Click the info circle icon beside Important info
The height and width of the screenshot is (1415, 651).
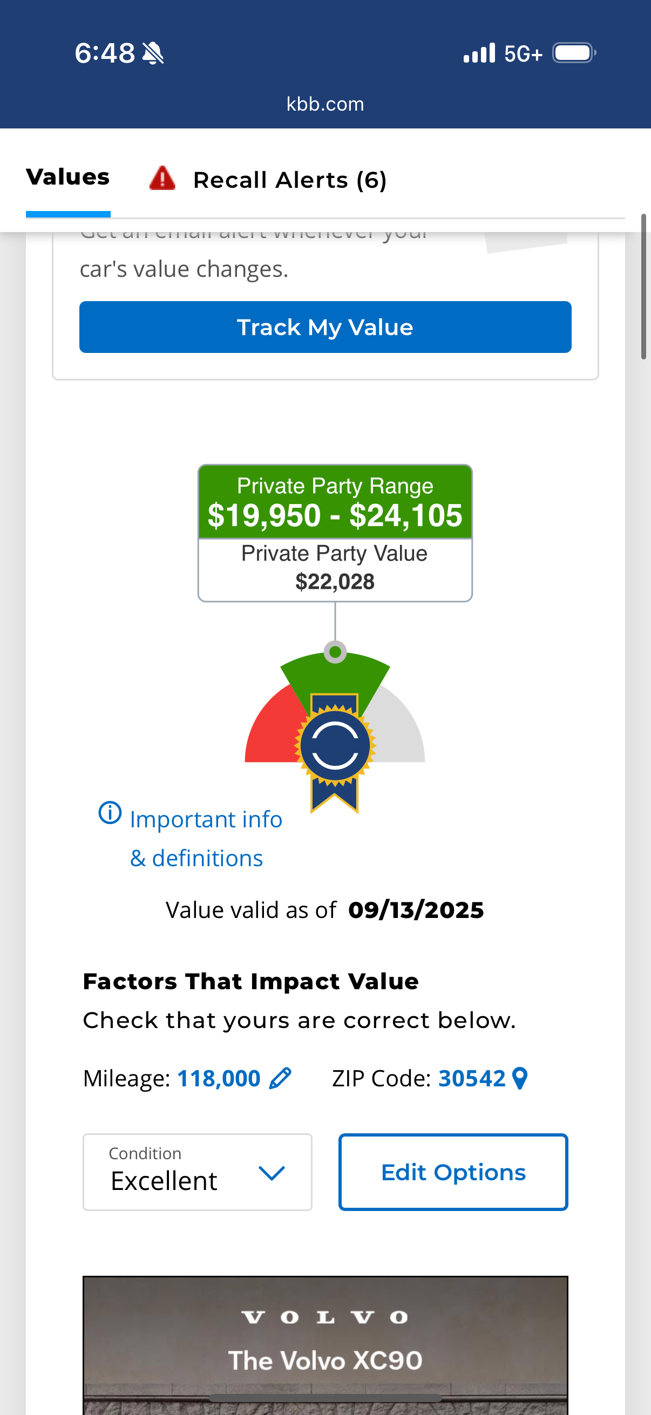tap(110, 812)
